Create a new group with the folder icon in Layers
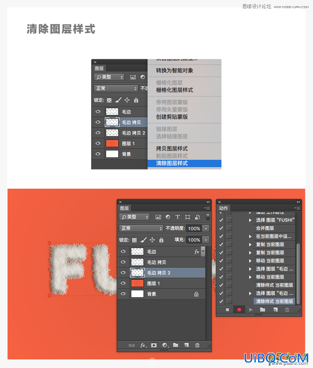This screenshot has width=313, height=368. click(x=176, y=345)
